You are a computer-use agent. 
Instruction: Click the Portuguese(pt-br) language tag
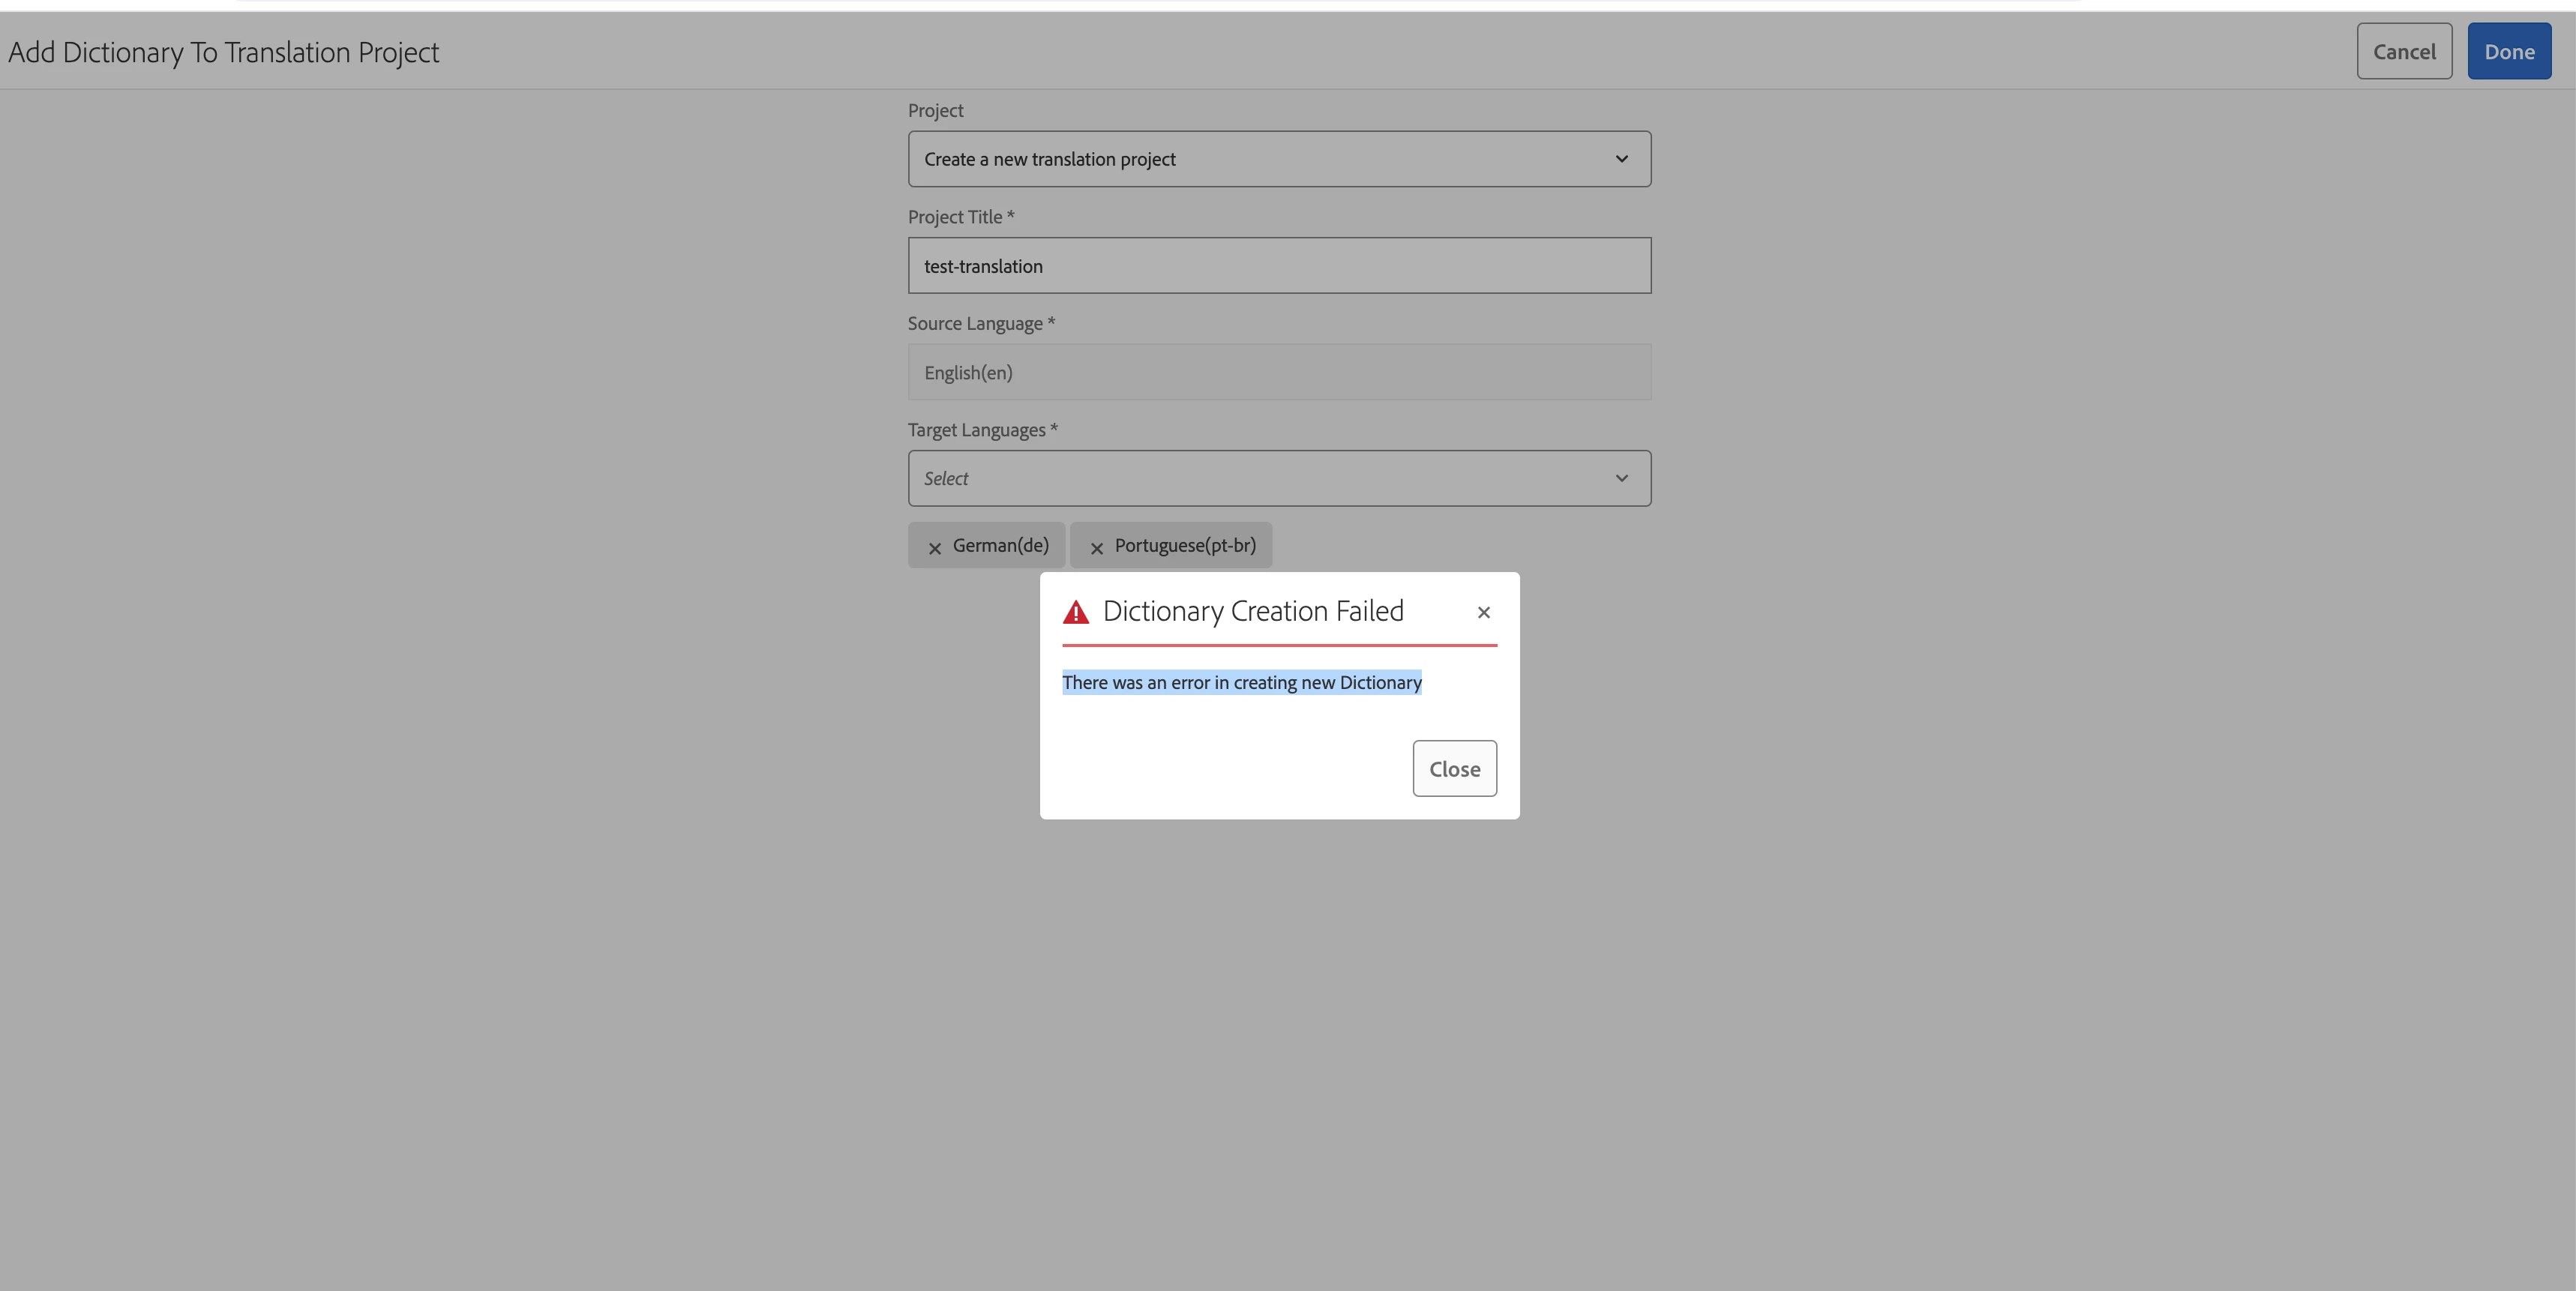click(x=1184, y=545)
